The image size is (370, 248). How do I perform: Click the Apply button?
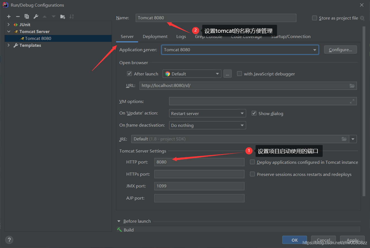(x=352, y=240)
